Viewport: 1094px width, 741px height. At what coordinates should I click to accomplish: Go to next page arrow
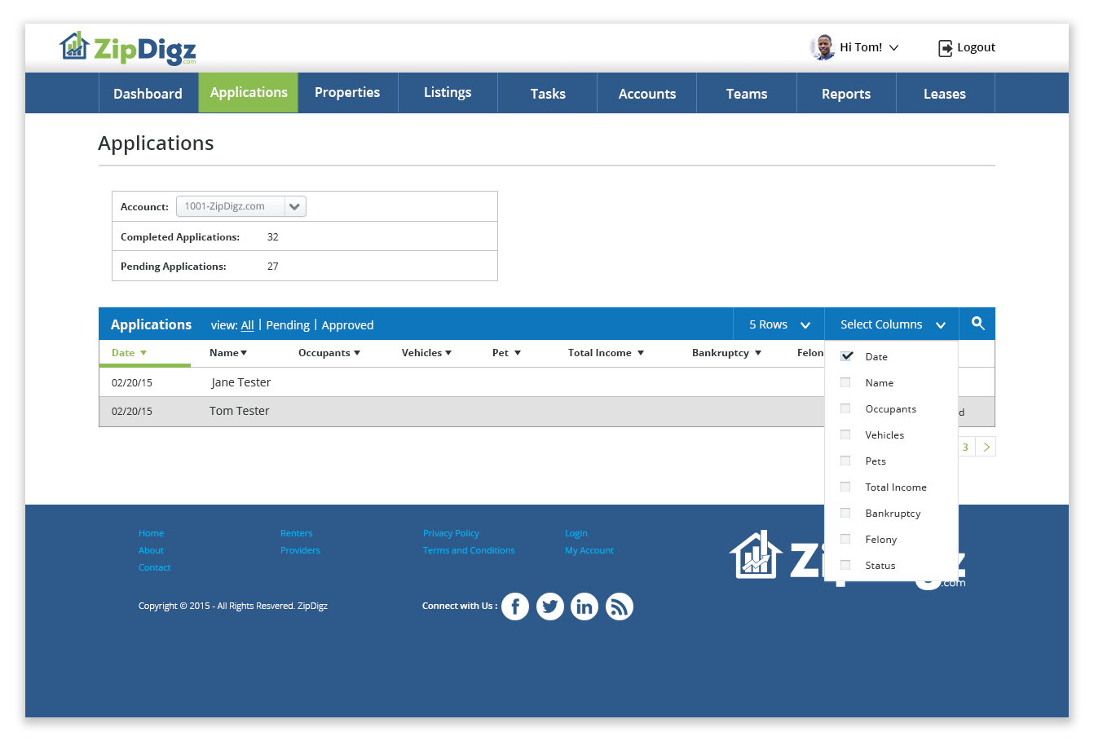[x=986, y=447]
